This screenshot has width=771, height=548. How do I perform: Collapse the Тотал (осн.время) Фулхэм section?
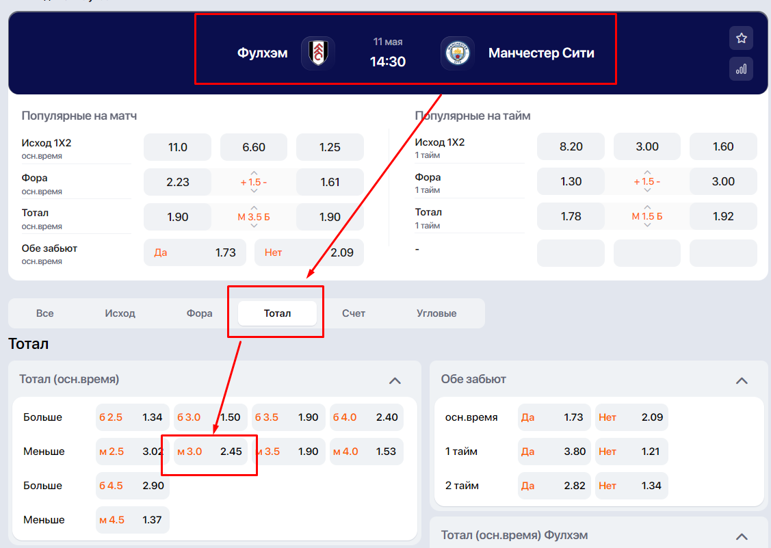(742, 536)
